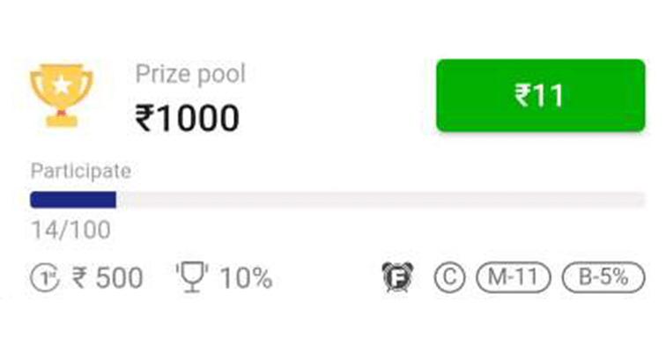Click the grey unfilled part of progress bar
666x338 pixels.
coord(381,200)
